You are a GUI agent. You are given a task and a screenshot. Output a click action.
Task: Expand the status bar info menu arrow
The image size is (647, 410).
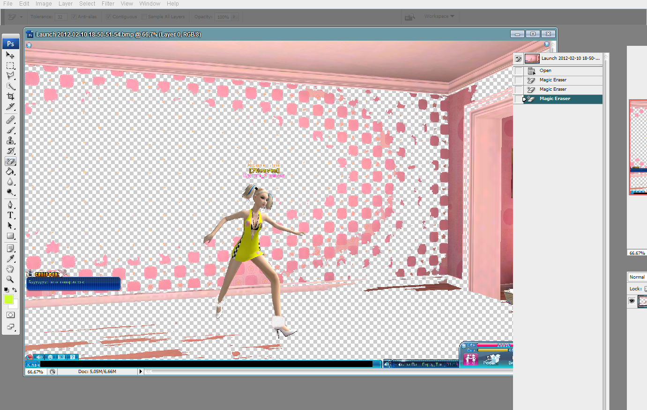pos(140,372)
